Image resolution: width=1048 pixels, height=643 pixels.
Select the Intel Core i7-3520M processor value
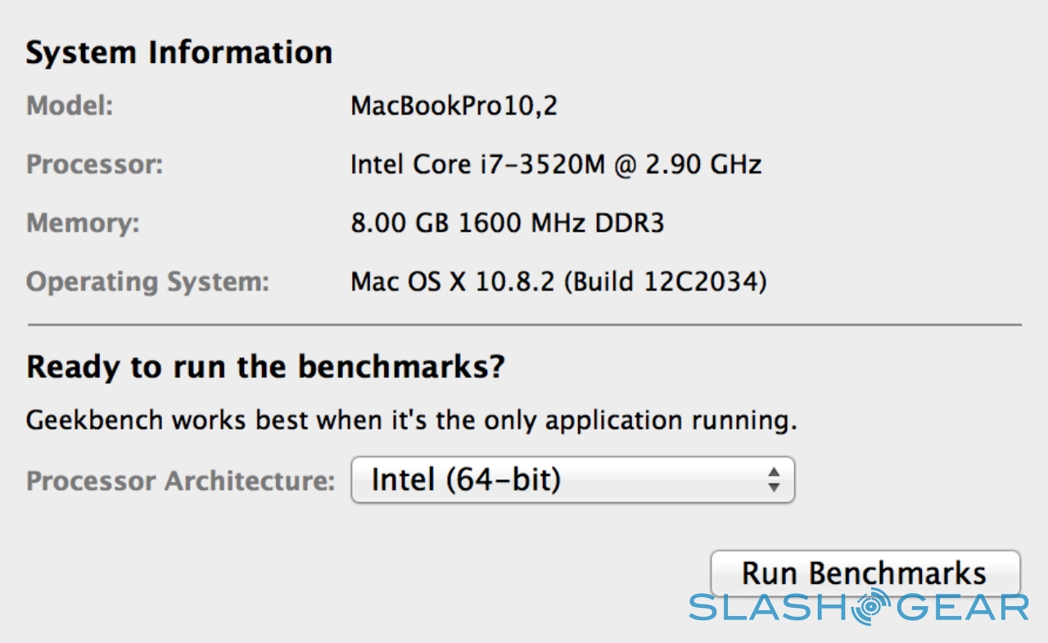click(x=556, y=164)
